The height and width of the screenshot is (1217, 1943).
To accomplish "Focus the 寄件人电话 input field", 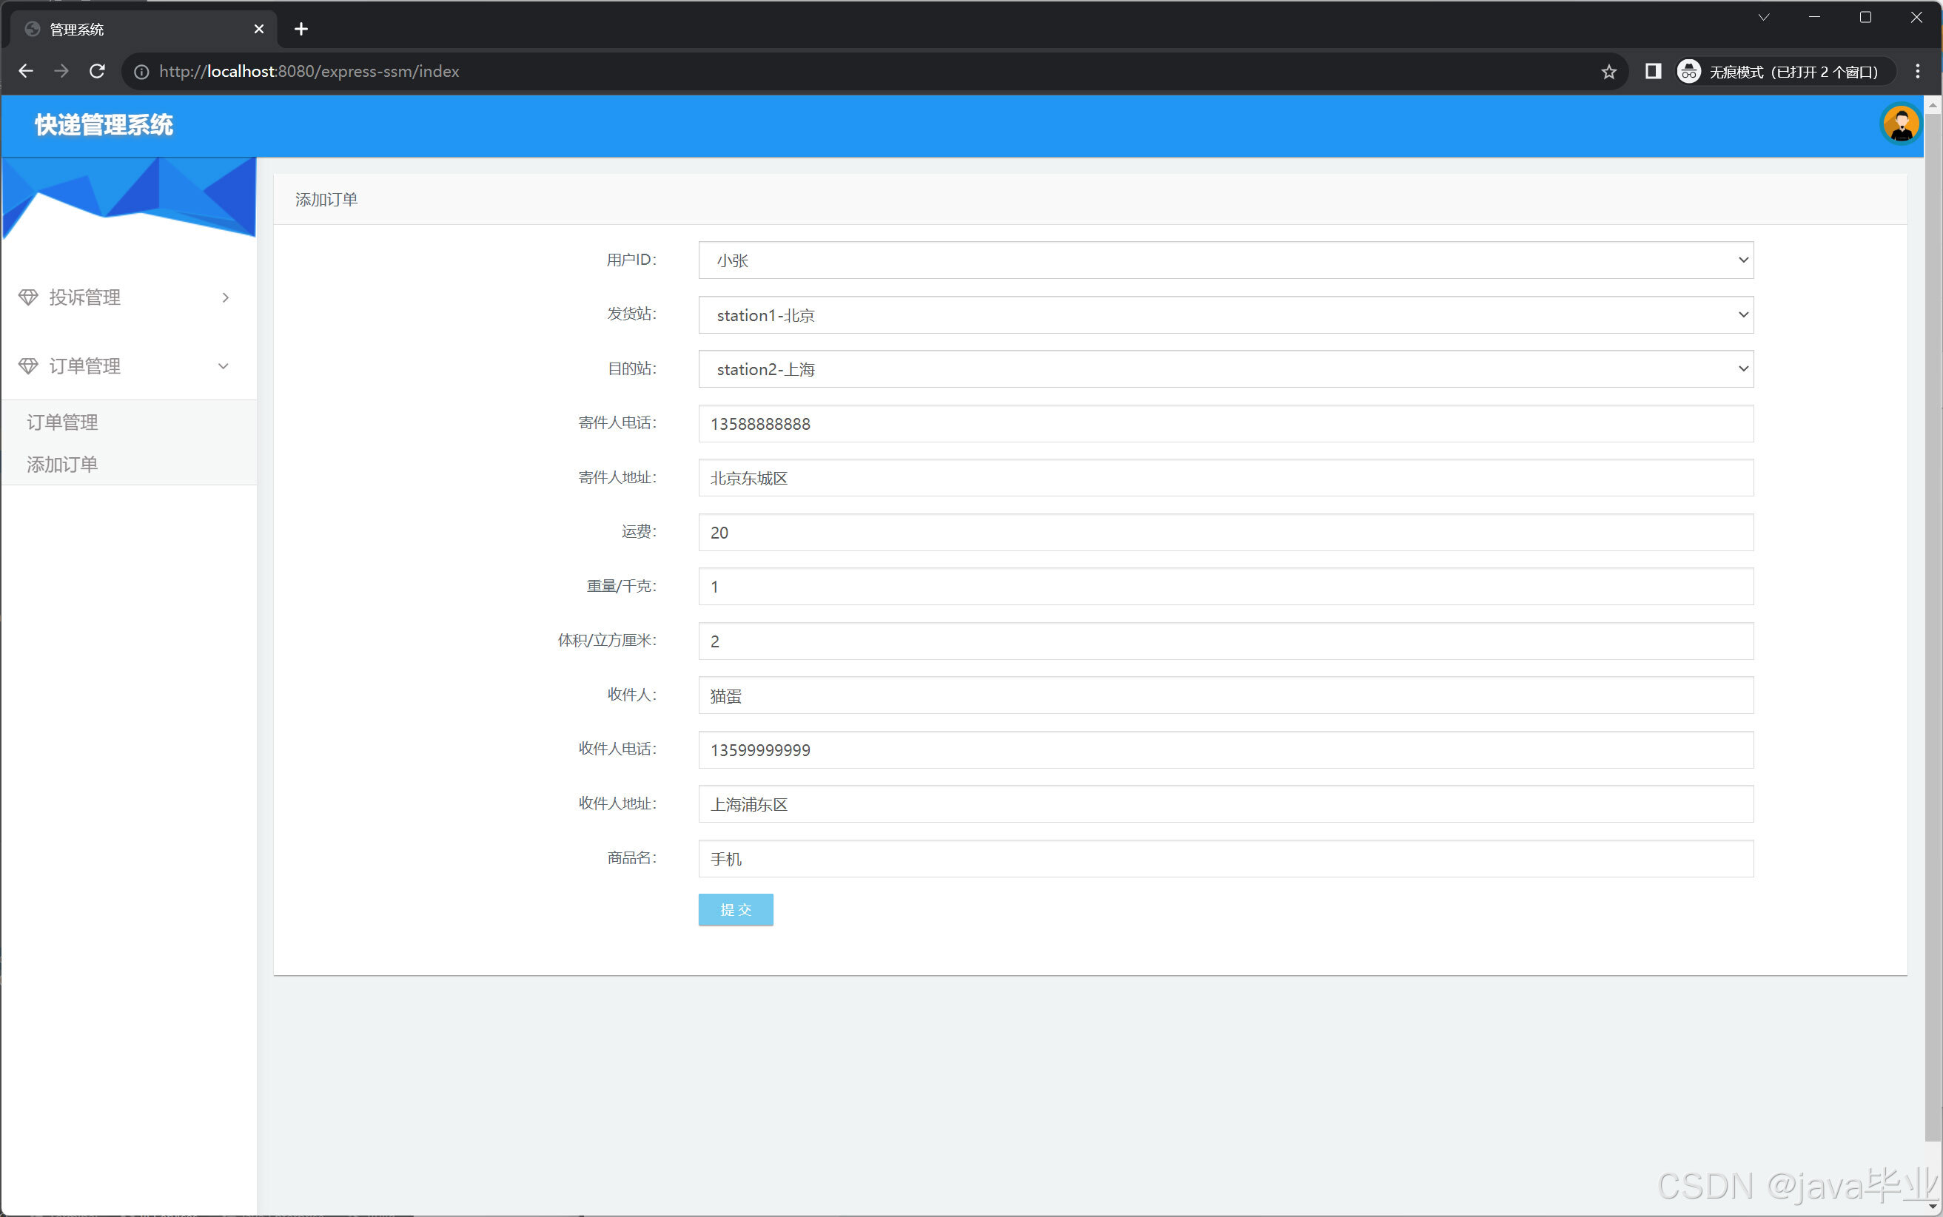I will coord(1226,423).
